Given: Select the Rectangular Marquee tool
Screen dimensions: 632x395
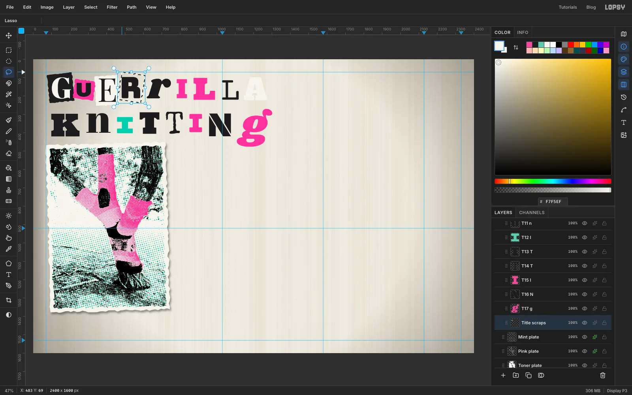Looking at the screenshot, I should coord(9,50).
